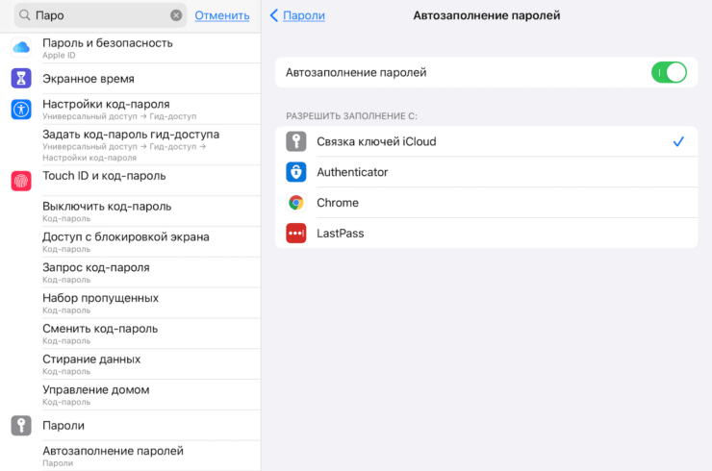Clear the search field text

coord(176,15)
